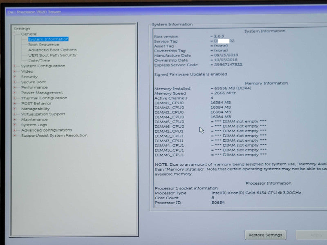This screenshot has width=327, height=245.
Task: Collapse the General tree node
Action: [15, 34]
